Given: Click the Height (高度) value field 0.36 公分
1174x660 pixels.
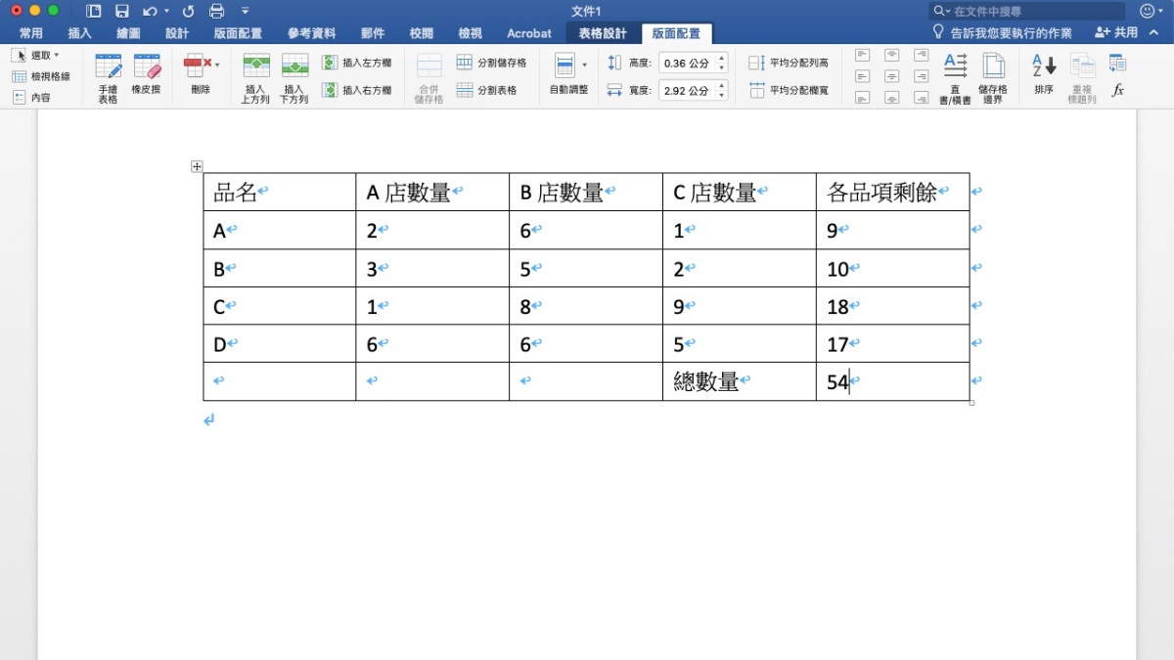Looking at the screenshot, I should point(687,63).
